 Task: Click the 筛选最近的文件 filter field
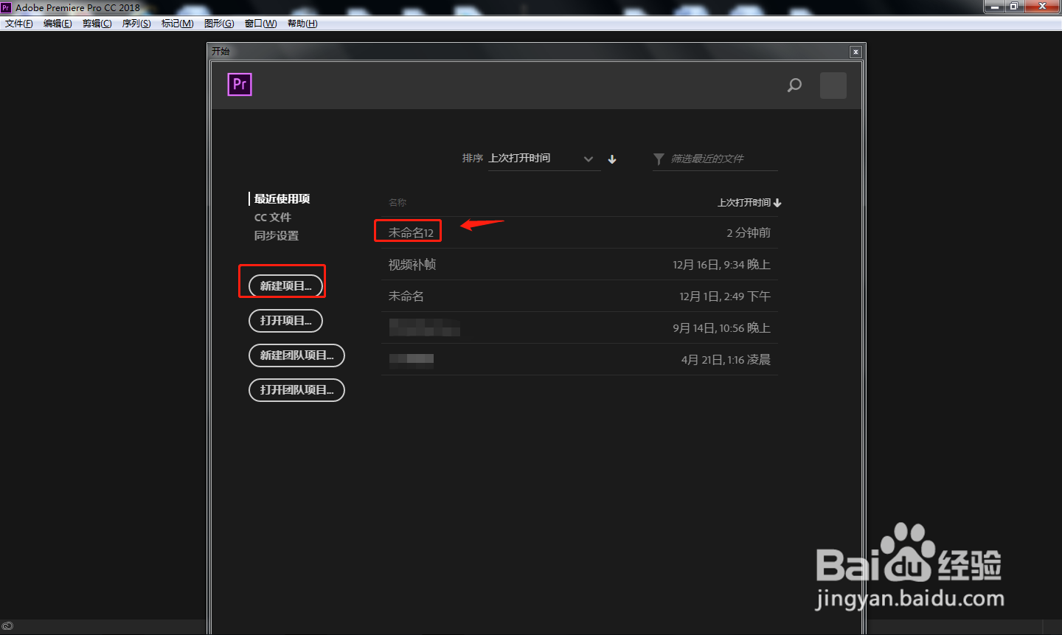pyautogui.click(x=715, y=159)
